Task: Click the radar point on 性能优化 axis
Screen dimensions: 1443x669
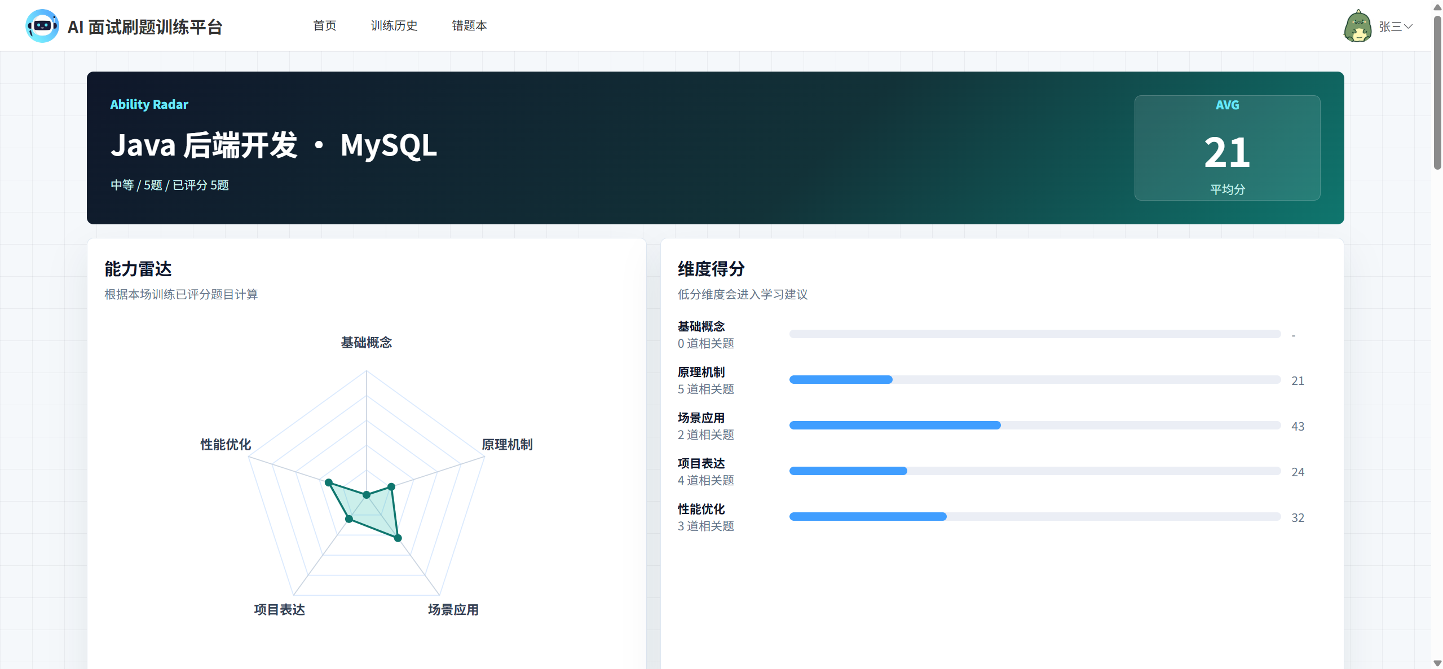Action: 329,482
